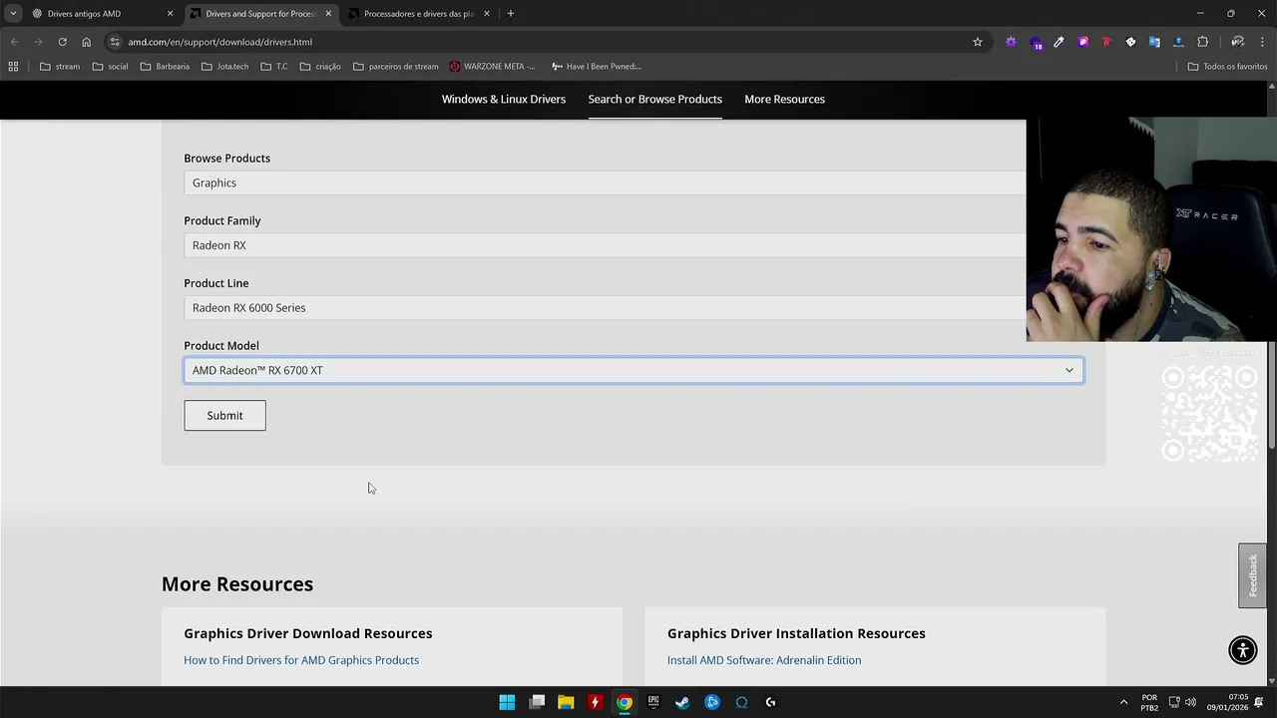
Task: Open Install AMD Software: Adrenalin Edition link
Action: [764, 660]
